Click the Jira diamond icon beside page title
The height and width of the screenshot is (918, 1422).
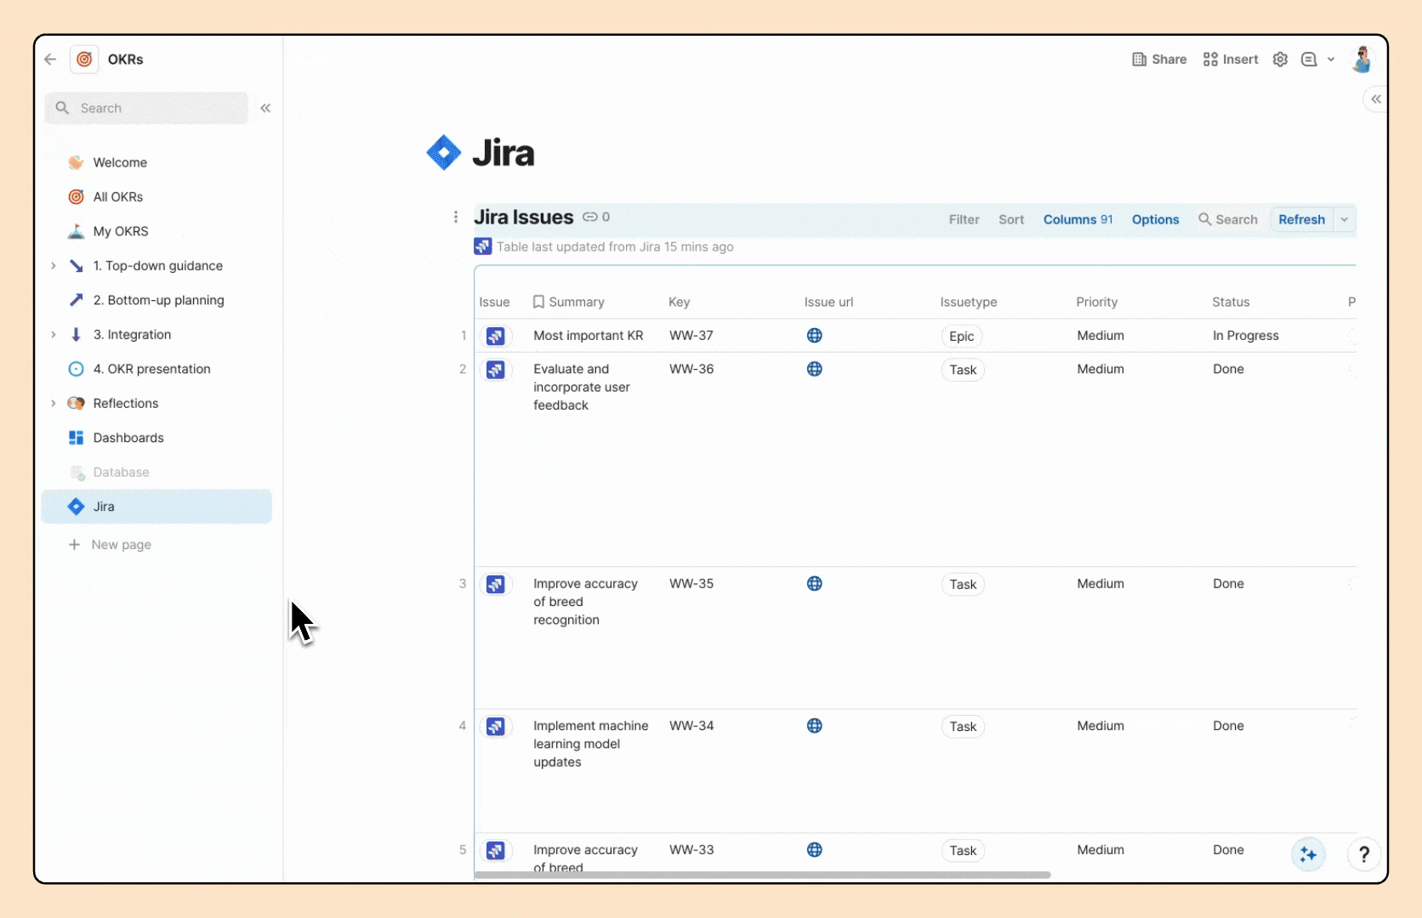(x=443, y=153)
